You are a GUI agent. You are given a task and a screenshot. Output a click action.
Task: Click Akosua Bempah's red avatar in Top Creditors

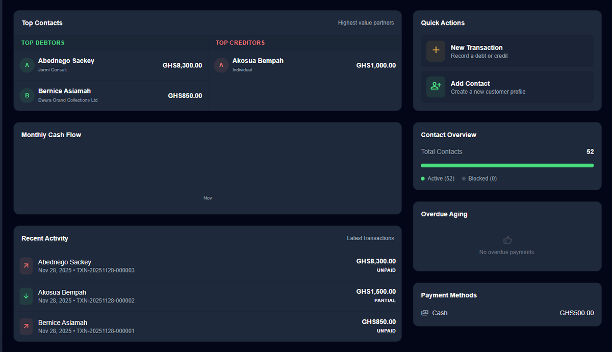click(221, 65)
